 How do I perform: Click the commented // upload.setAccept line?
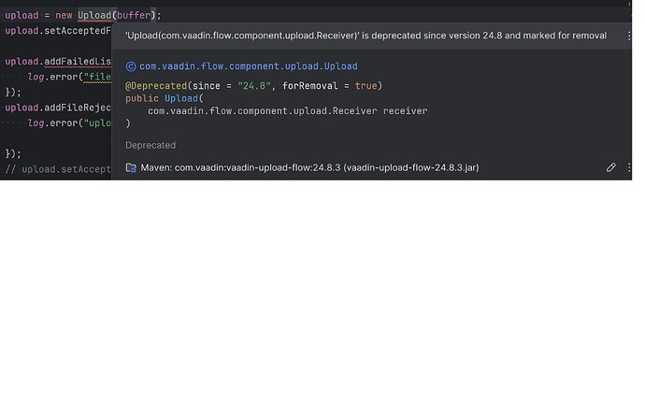pos(58,169)
